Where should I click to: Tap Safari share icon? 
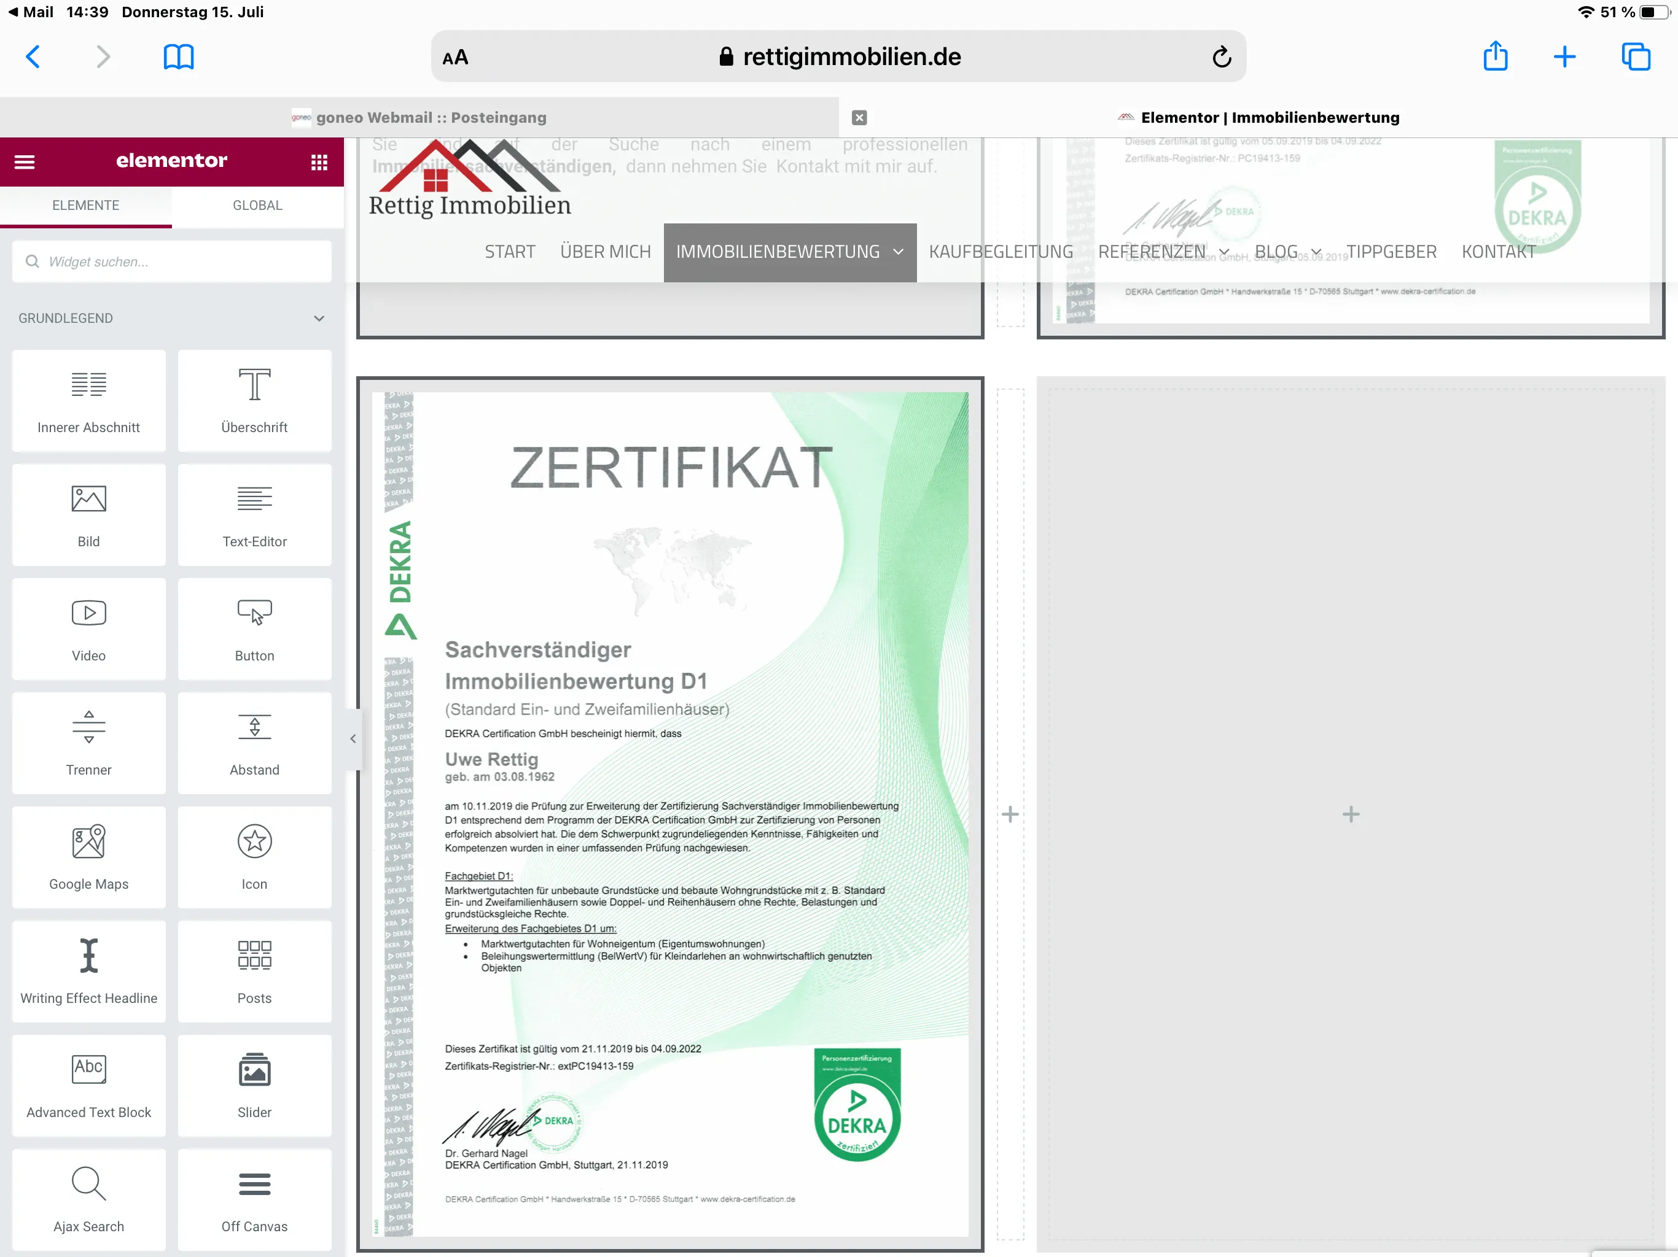pyautogui.click(x=1494, y=56)
